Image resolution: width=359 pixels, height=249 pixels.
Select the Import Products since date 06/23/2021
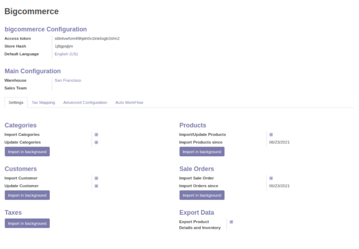[279, 142]
